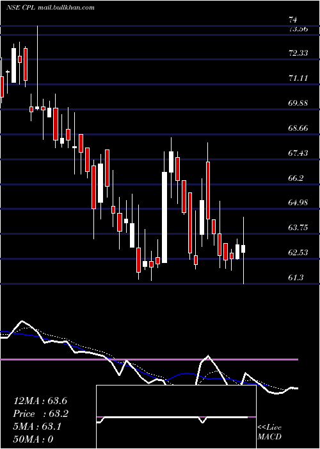Screen dimensions: 320x449
Task: Select the 71.11 price level label
Action: [x=298, y=78]
